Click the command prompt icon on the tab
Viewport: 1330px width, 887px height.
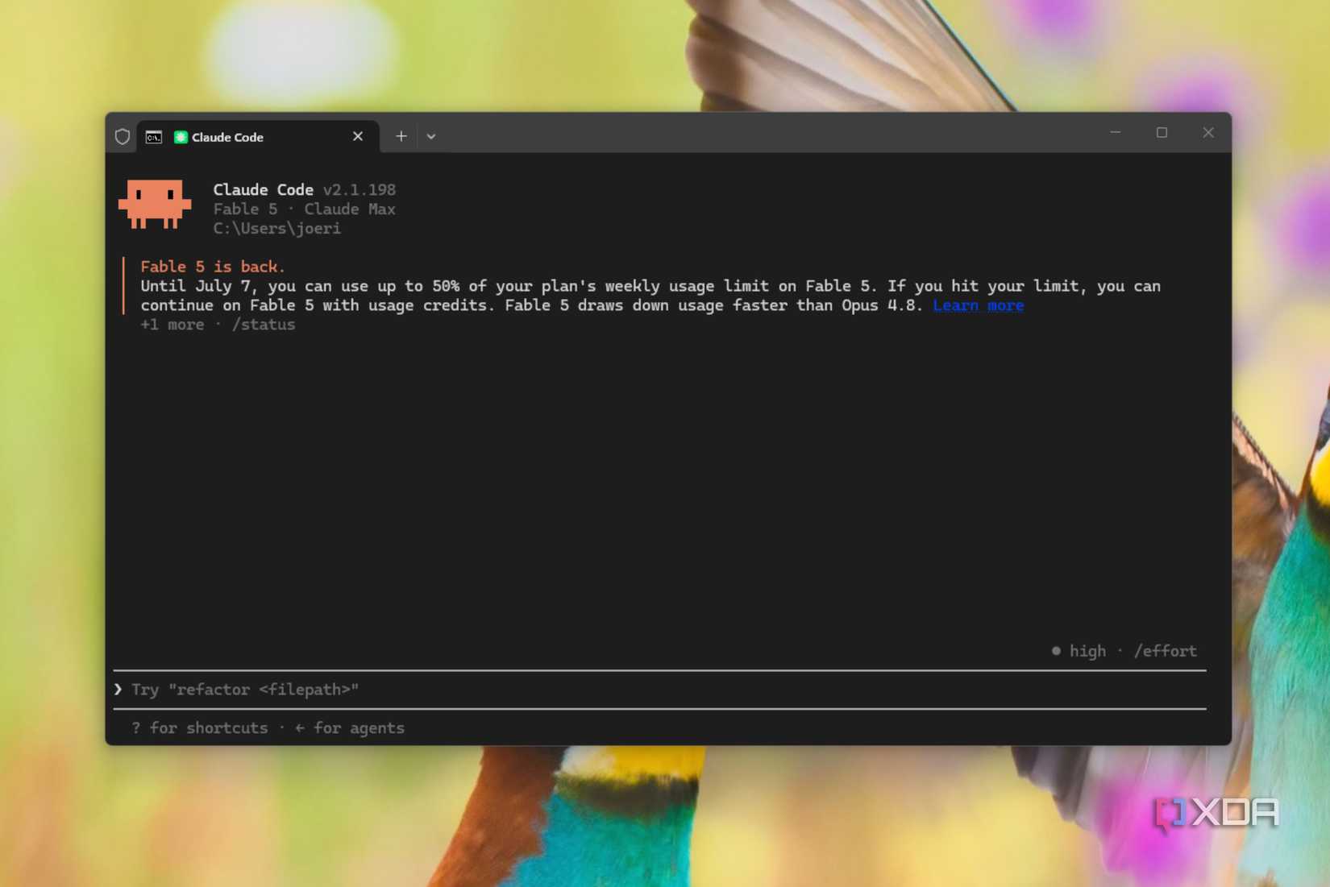(153, 137)
